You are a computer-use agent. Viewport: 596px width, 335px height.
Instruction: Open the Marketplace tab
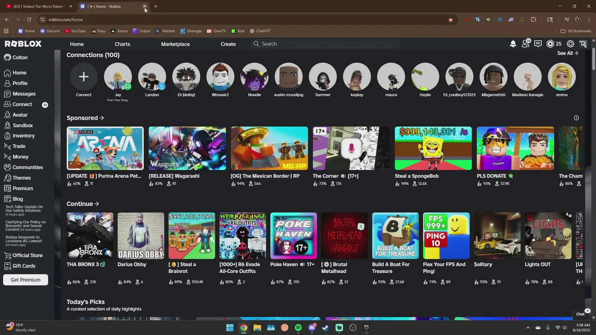pos(176,44)
